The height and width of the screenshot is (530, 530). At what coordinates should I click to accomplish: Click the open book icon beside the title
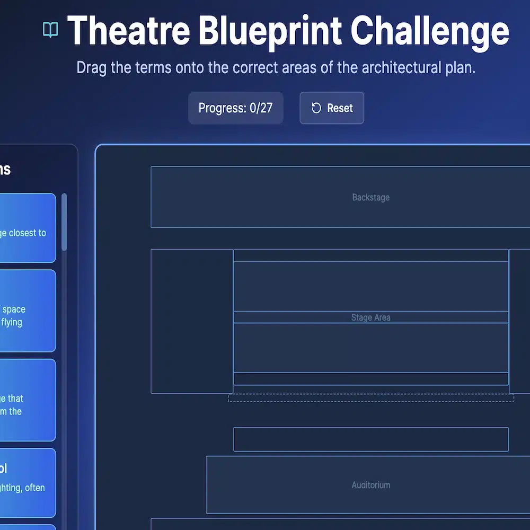tap(50, 31)
